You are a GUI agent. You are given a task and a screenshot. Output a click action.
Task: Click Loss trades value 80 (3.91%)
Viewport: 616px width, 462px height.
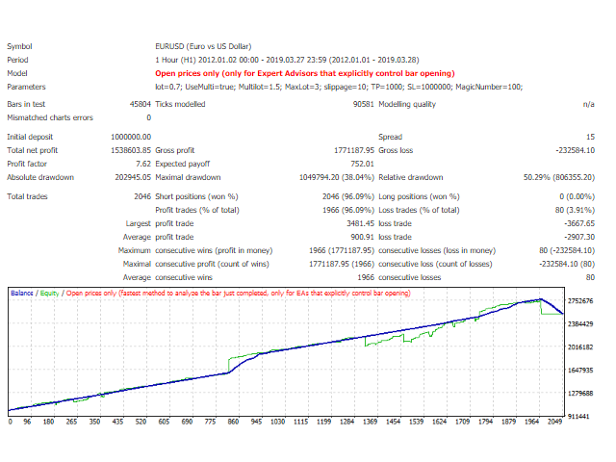tap(575, 210)
